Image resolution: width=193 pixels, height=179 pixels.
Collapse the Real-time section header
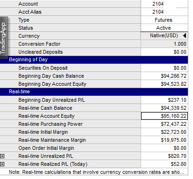(94, 92)
